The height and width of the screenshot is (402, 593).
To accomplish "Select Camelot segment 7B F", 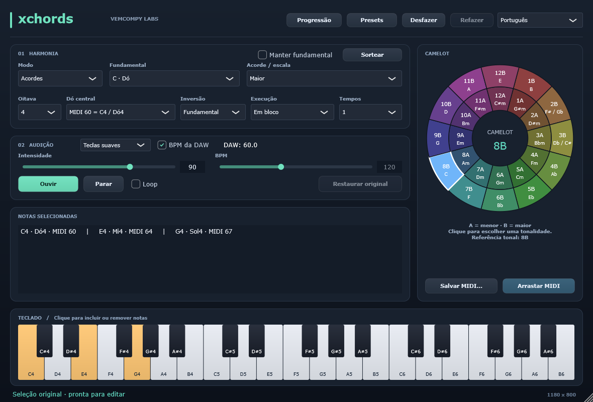I will click(x=469, y=192).
